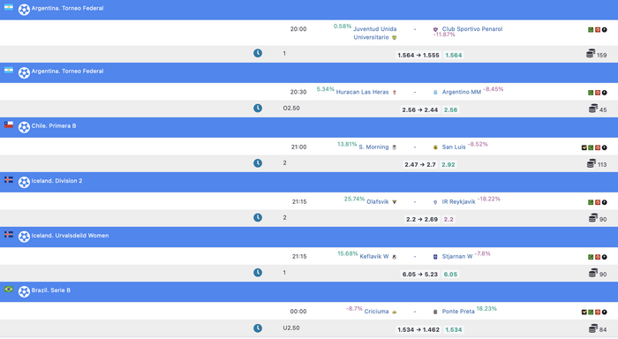The width and height of the screenshot is (618, 339).
Task: Click the clock icon in the U2.50 row
Action: [258, 328]
